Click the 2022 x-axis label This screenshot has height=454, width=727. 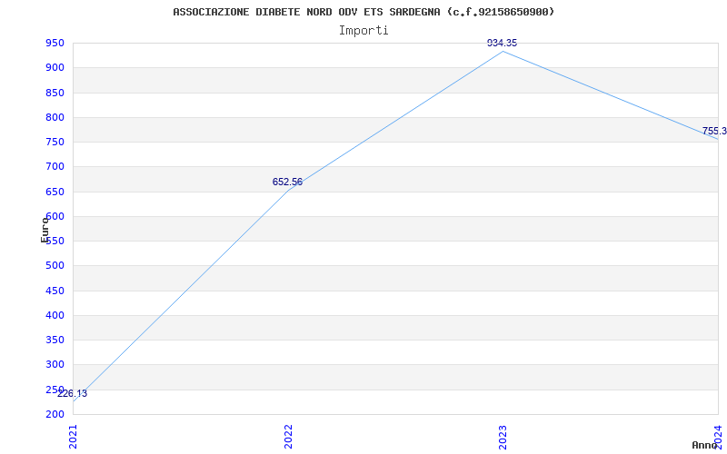288,437
